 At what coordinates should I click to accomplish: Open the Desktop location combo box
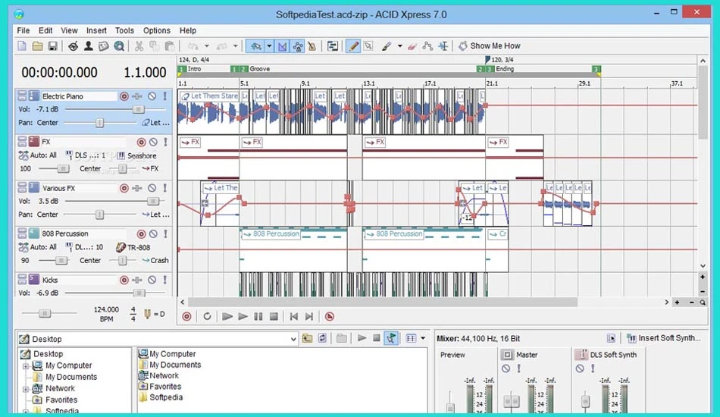158,339
